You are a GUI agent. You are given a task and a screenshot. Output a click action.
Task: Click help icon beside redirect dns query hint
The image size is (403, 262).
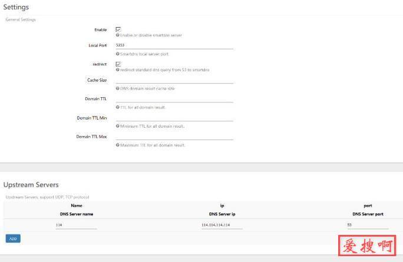pyautogui.click(x=117, y=70)
